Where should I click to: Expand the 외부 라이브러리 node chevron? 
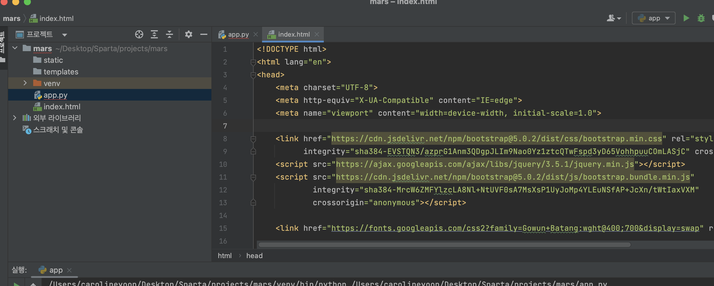tap(15, 118)
